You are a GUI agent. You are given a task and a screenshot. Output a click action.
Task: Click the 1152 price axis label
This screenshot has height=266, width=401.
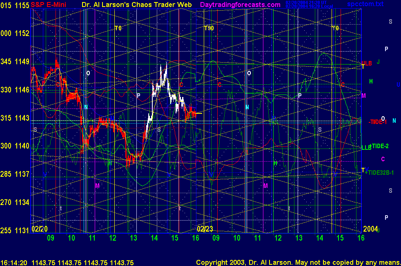point(22,33)
